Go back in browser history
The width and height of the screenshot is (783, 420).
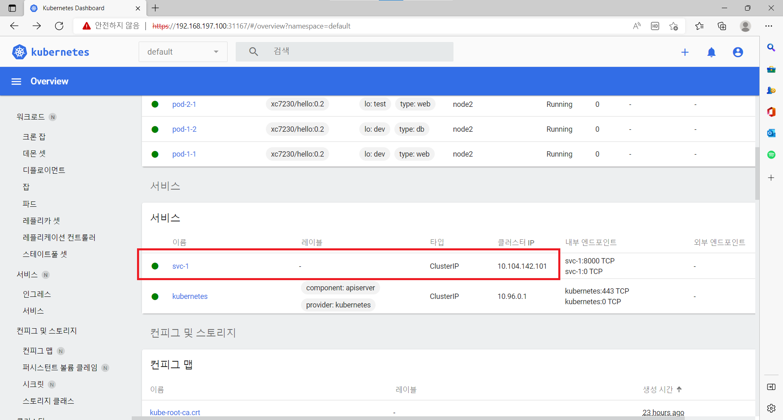point(14,26)
